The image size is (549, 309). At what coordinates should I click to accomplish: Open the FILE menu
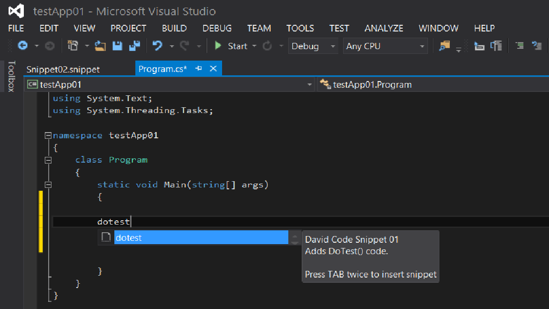tap(16, 28)
